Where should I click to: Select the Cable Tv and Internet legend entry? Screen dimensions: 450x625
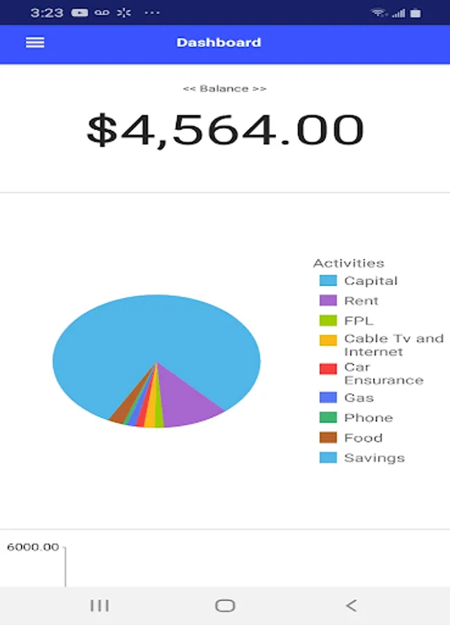click(393, 345)
